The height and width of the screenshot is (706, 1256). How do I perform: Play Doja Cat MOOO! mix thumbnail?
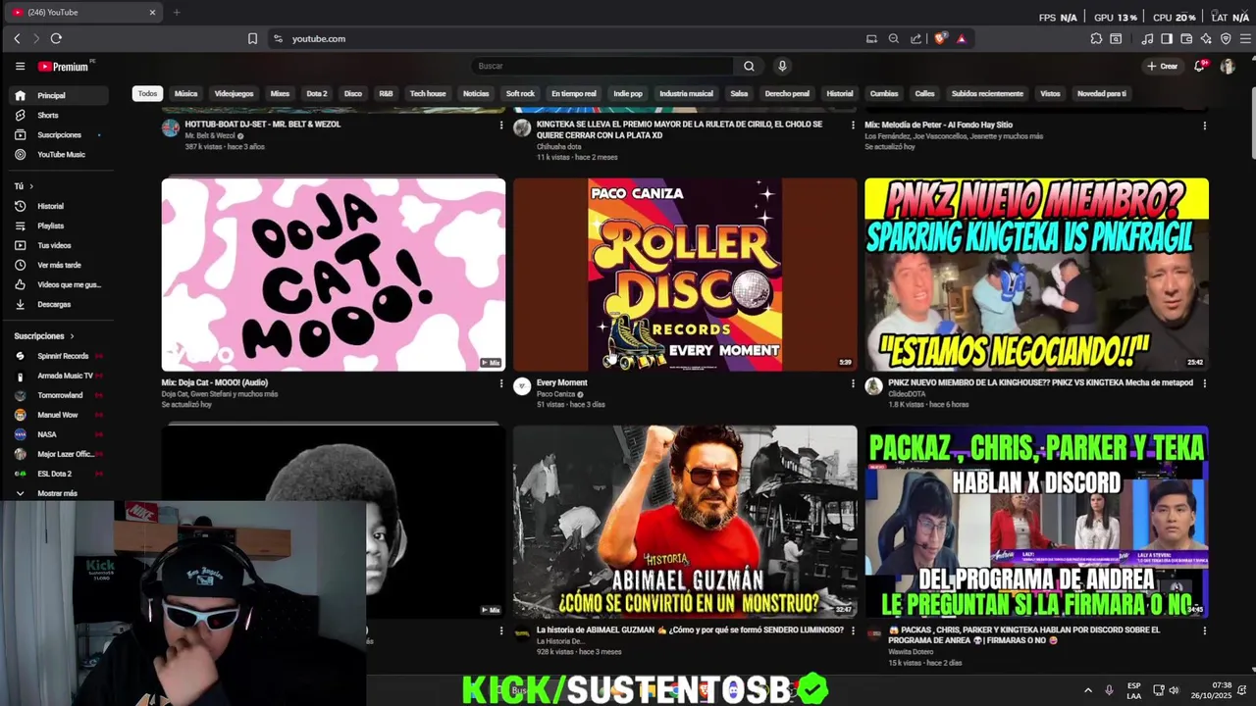[x=334, y=275]
